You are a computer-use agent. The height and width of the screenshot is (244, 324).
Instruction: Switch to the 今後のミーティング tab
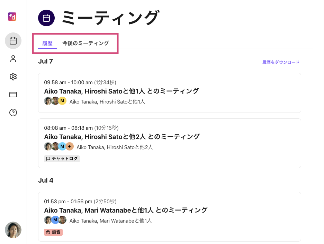point(85,43)
